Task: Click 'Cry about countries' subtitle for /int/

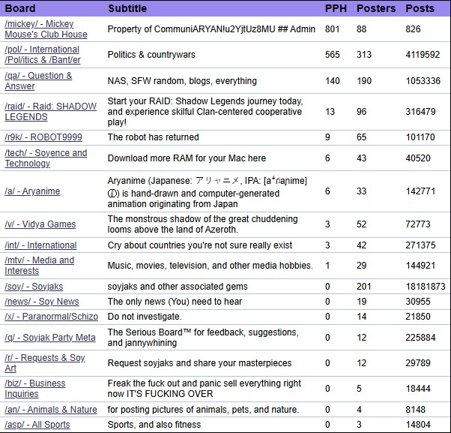Action: [200, 245]
